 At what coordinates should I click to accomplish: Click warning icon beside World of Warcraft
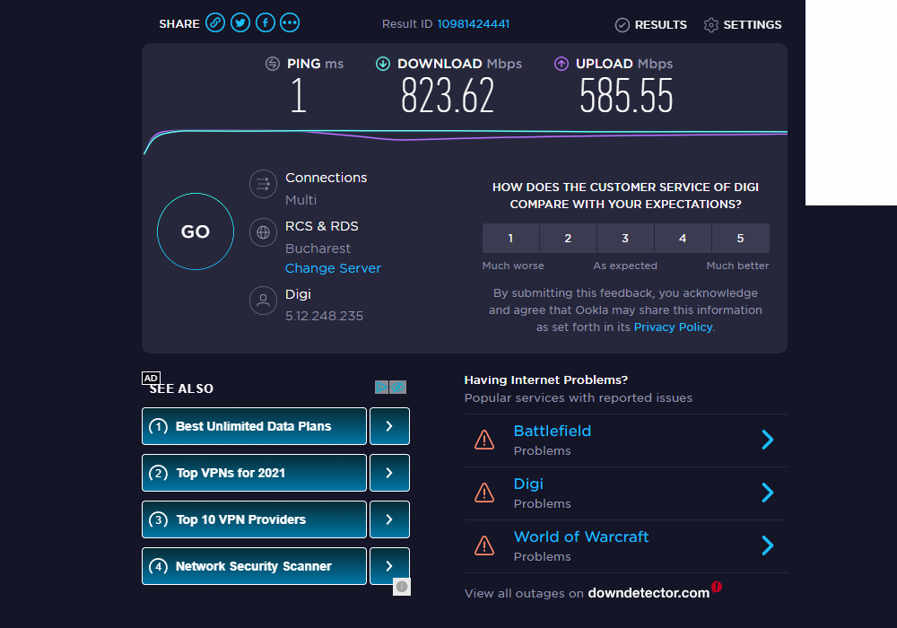click(x=484, y=545)
